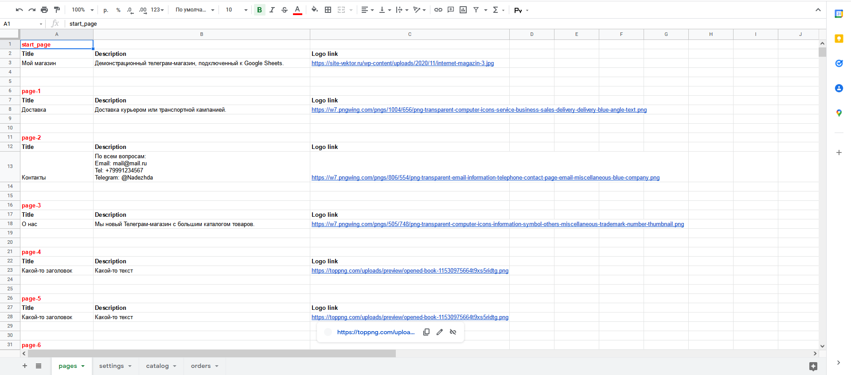Viewport: 851px width, 375px height.
Task: Open the zoom level dropdown
Action: click(83, 10)
